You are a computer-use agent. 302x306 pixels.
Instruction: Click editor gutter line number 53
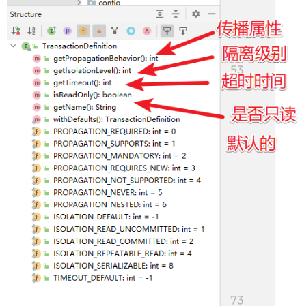point(237,70)
